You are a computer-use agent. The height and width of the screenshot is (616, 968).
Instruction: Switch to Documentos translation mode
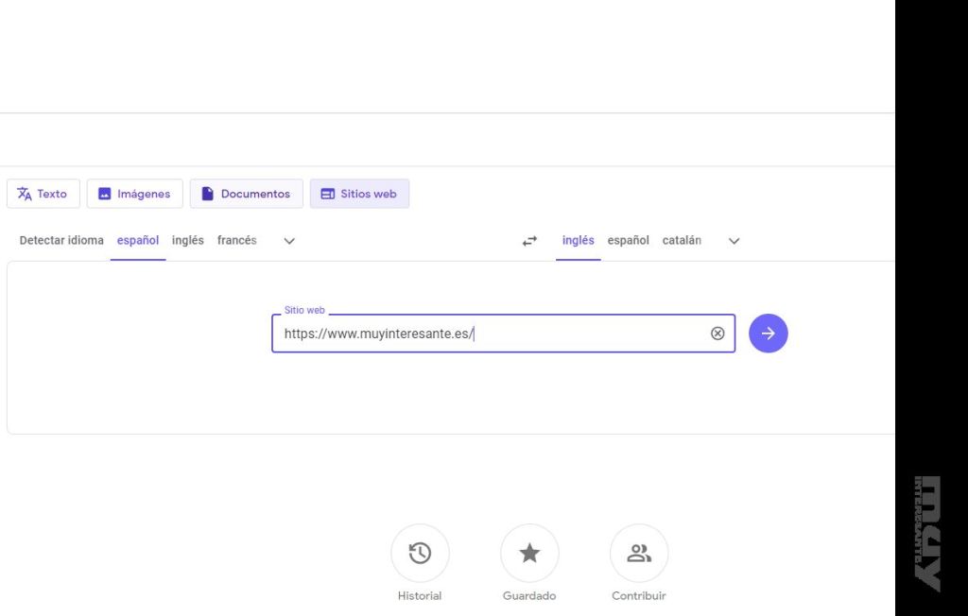pyautogui.click(x=246, y=193)
